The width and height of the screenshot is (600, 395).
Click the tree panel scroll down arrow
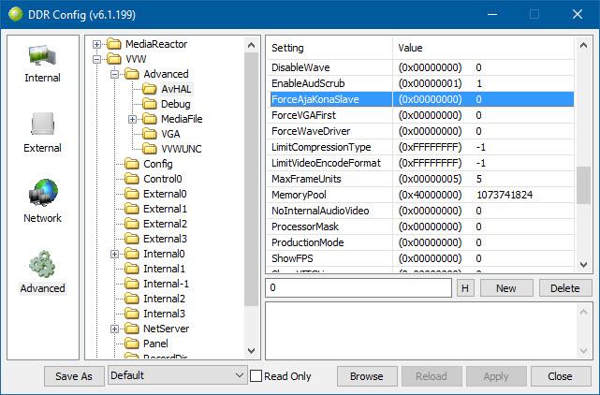252,350
